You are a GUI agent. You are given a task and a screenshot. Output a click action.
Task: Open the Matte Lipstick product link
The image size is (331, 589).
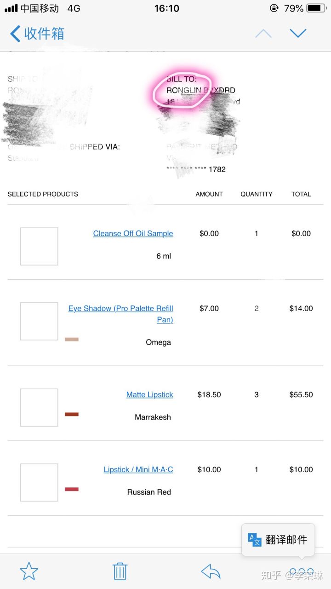pos(149,394)
